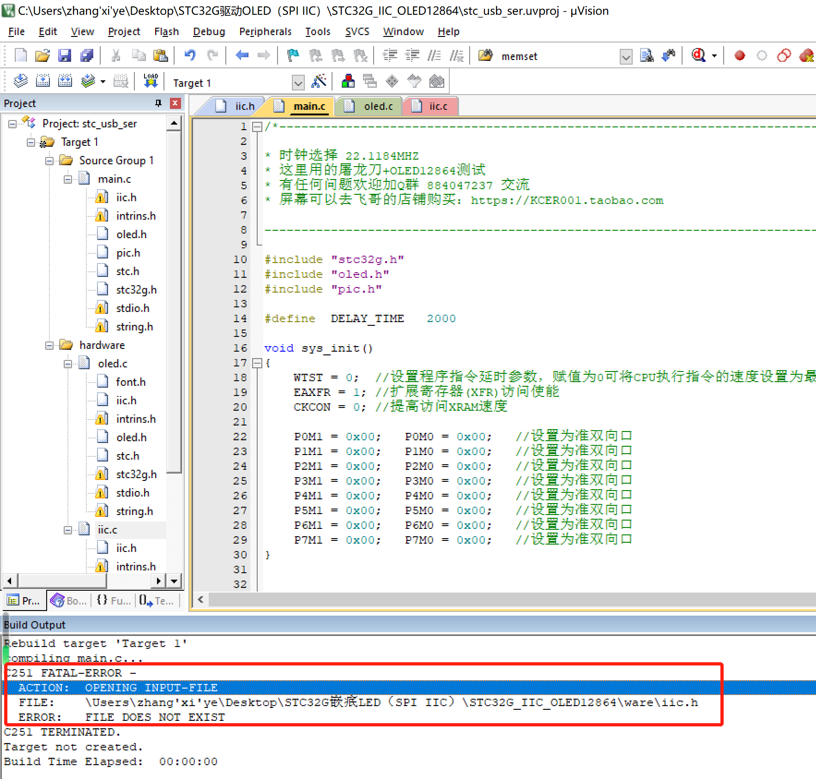816x779 pixels.
Task: Open batch build dropdown arrow
Action: coord(103,82)
